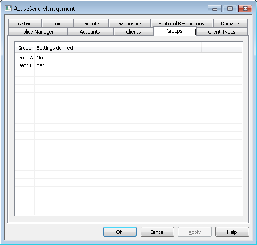Open the Tuning tab
Viewport: 257px width, 245px height.
(x=57, y=23)
